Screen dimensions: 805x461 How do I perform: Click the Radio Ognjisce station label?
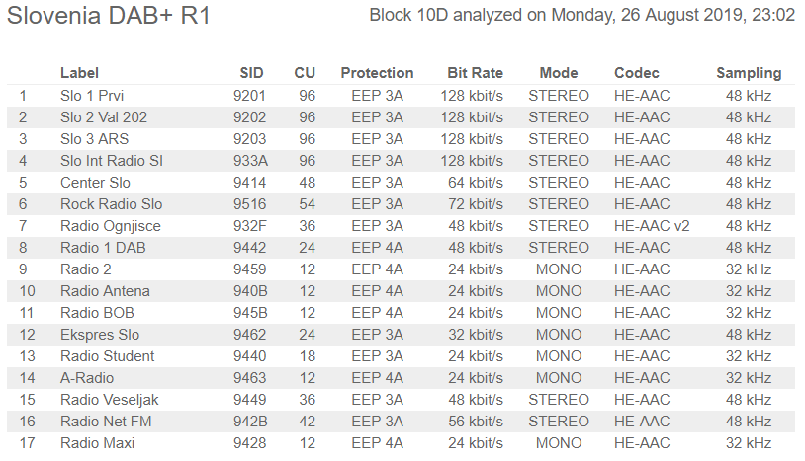tap(111, 226)
